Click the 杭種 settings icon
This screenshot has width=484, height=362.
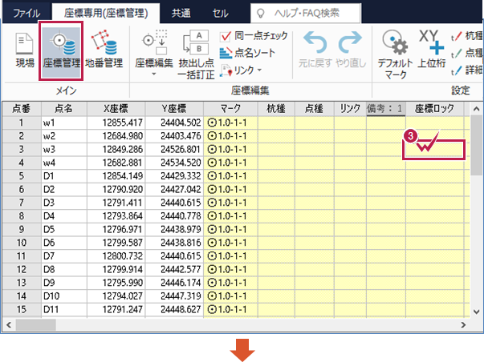456,36
